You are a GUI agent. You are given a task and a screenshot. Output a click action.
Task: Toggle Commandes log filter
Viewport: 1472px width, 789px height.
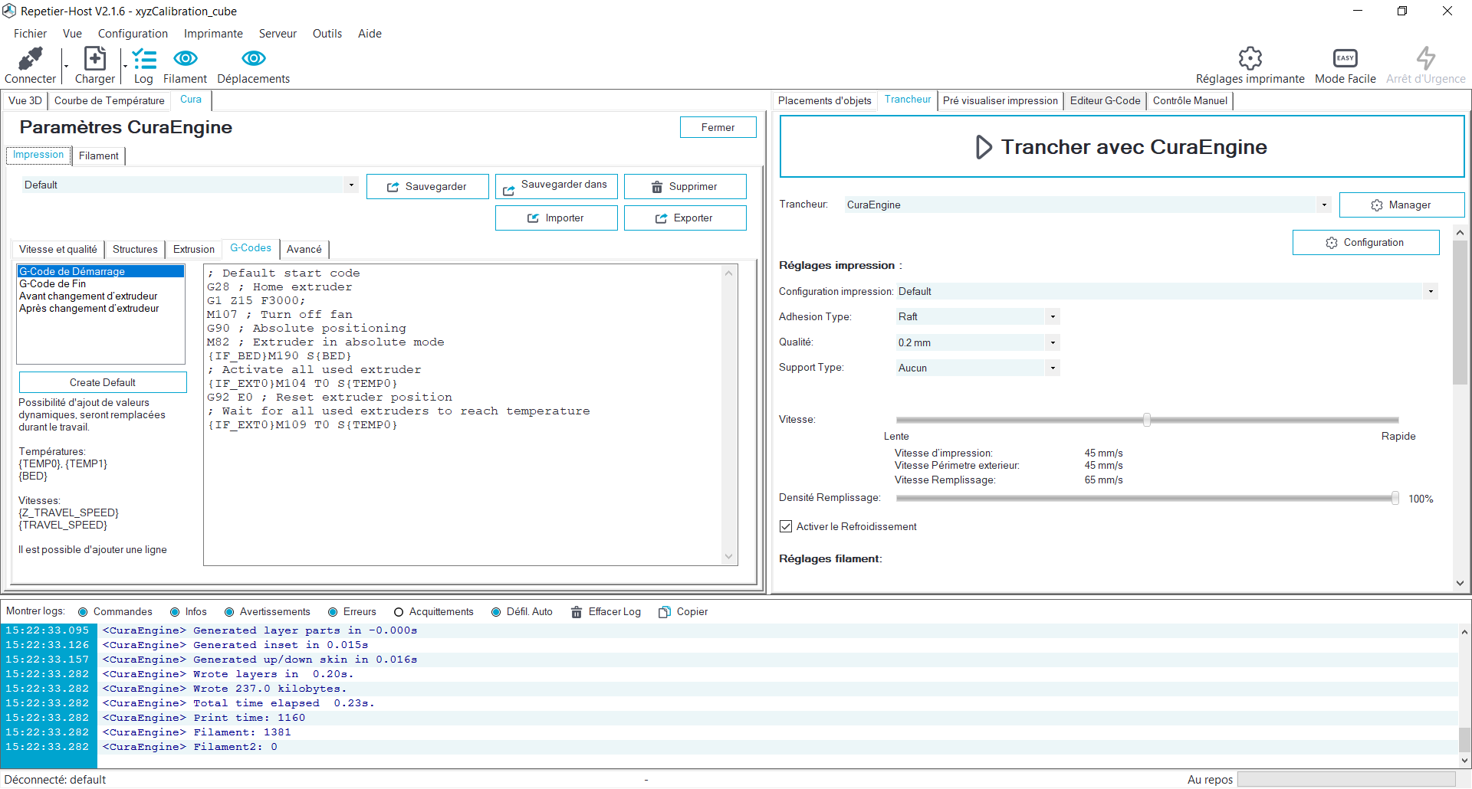[83, 612]
